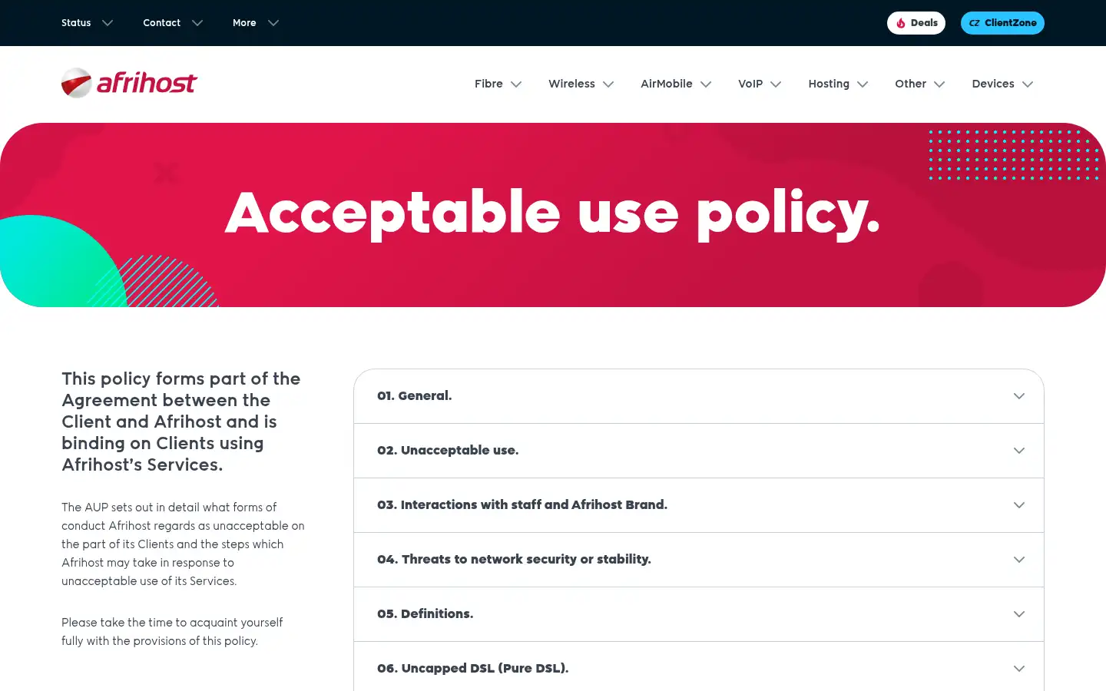The width and height of the screenshot is (1106, 691).
Task: Click chevron on the 05. Definitions row
Action: coord(1019,614)
